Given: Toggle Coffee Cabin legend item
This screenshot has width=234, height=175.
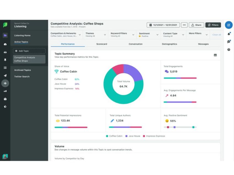Looking at the screenshot, I should (114, 136).
